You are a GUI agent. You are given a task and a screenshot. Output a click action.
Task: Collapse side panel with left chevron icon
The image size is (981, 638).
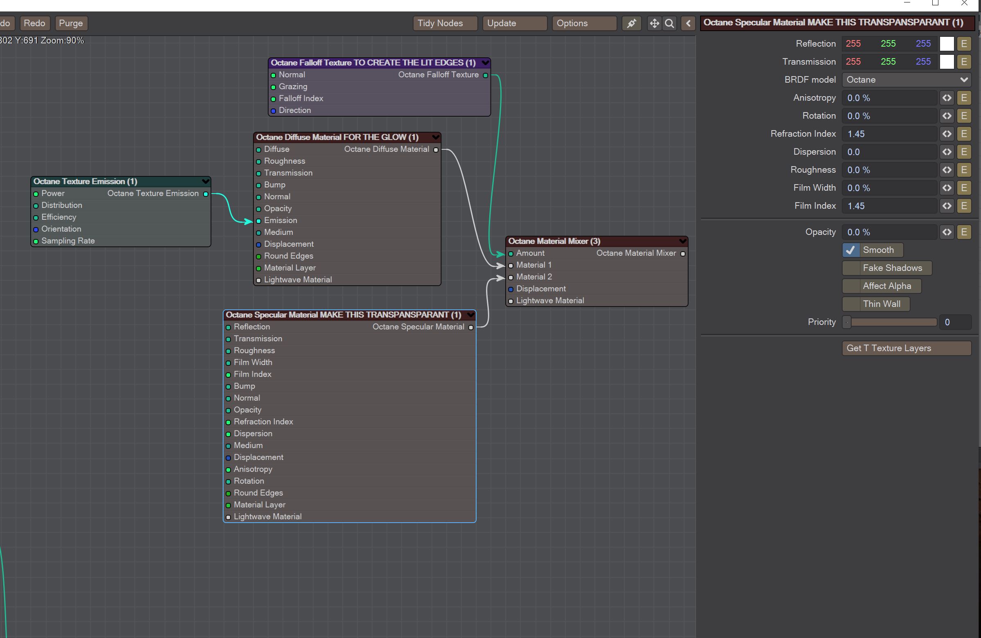688,23
